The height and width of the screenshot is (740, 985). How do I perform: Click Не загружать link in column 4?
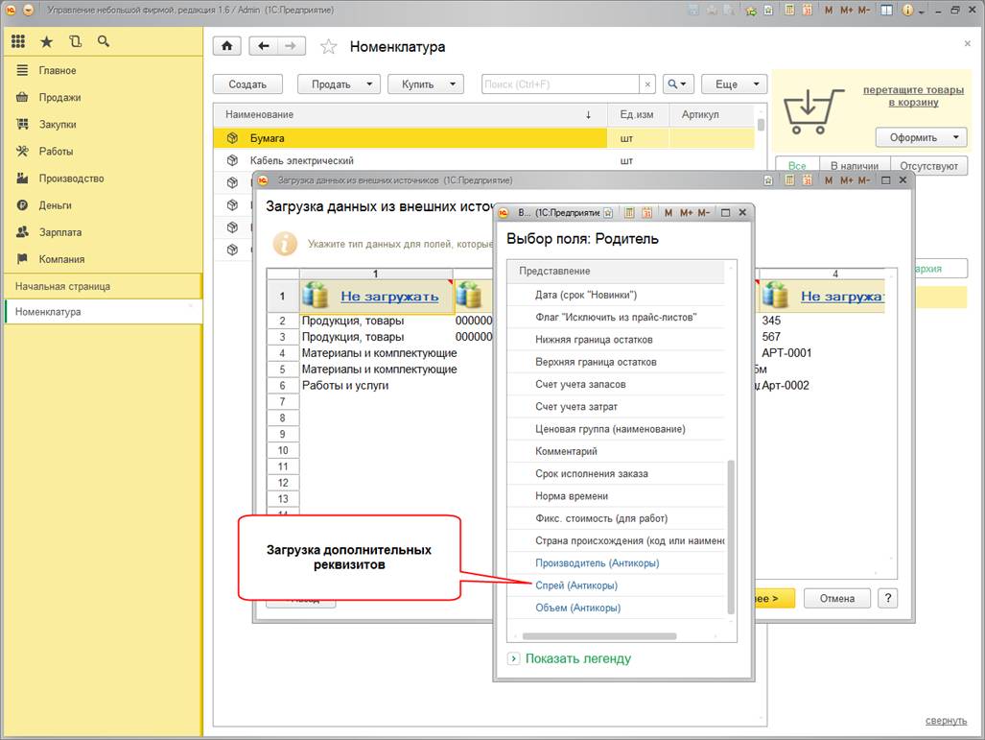coord(842,297)
